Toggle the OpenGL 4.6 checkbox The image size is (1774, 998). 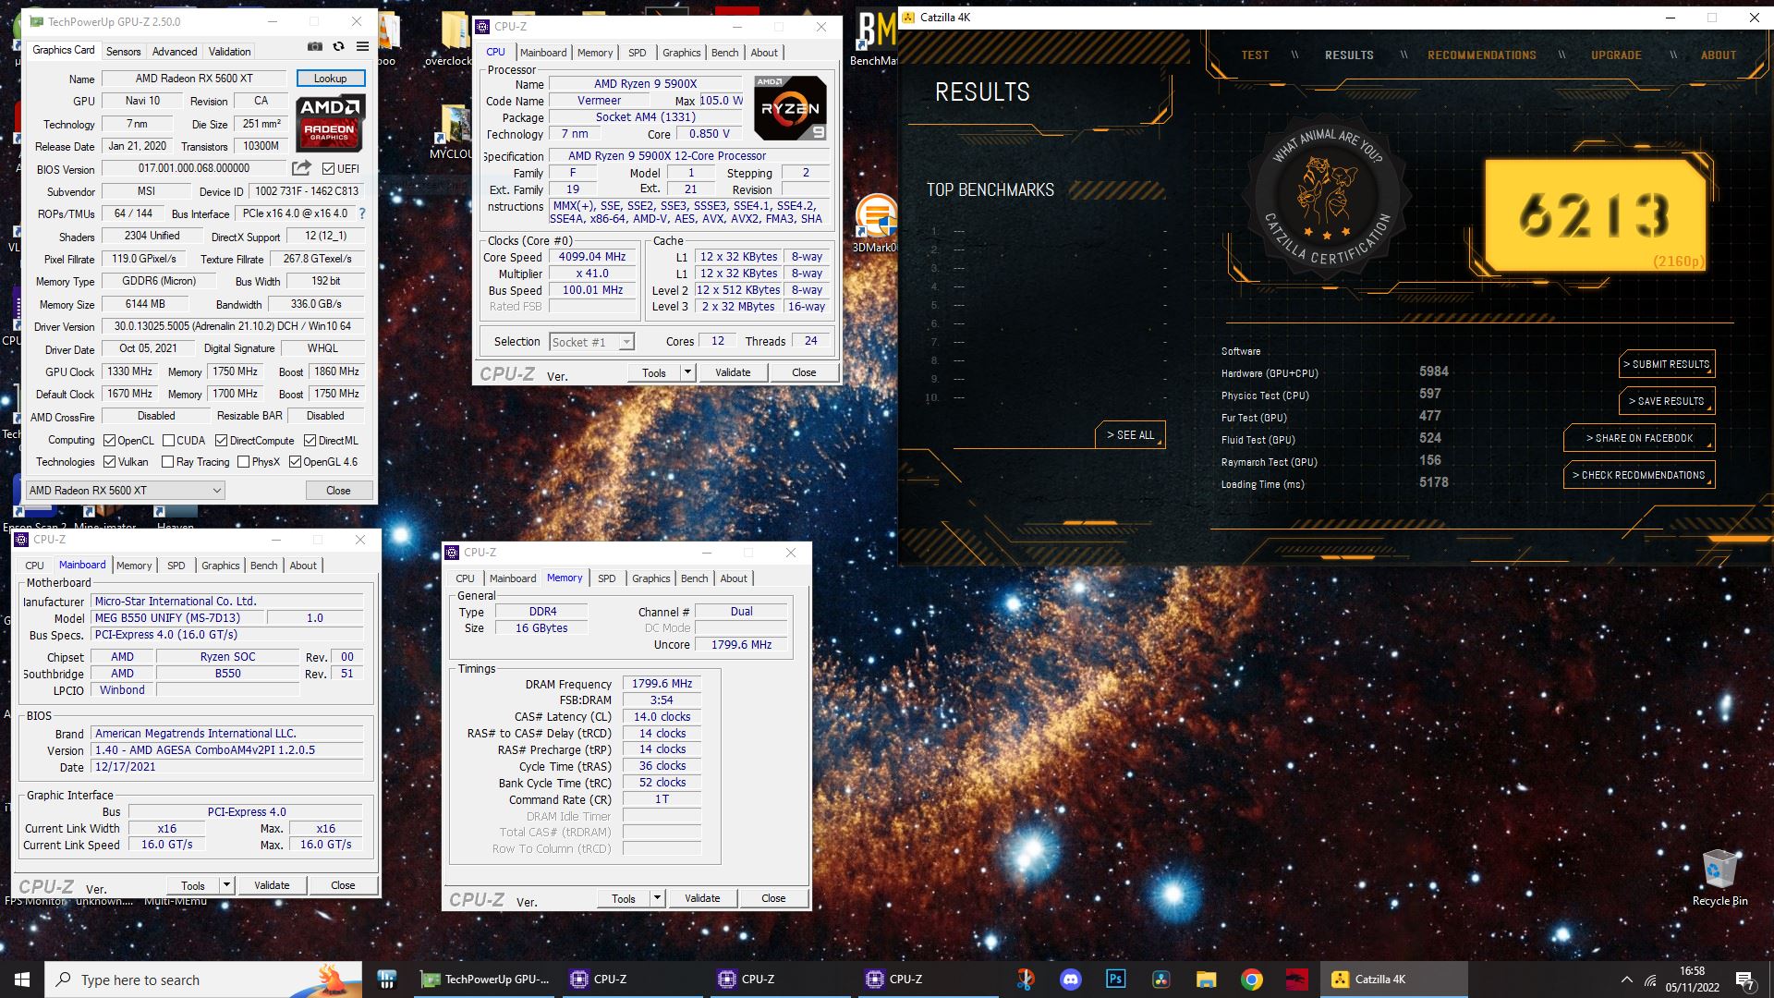[295, 462]
